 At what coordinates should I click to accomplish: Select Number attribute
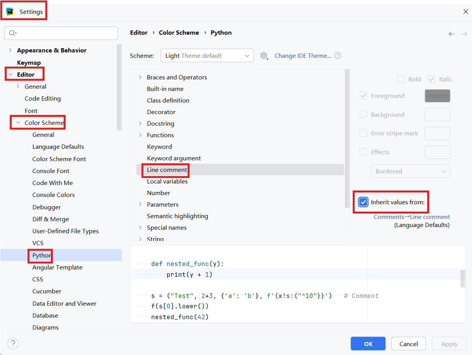coord(158,193)
